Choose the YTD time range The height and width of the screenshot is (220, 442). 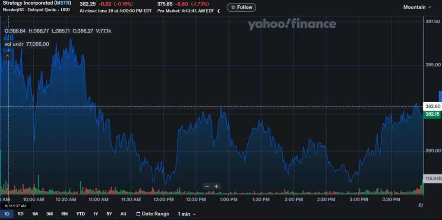pyautogui.click(x=81, y=214)
